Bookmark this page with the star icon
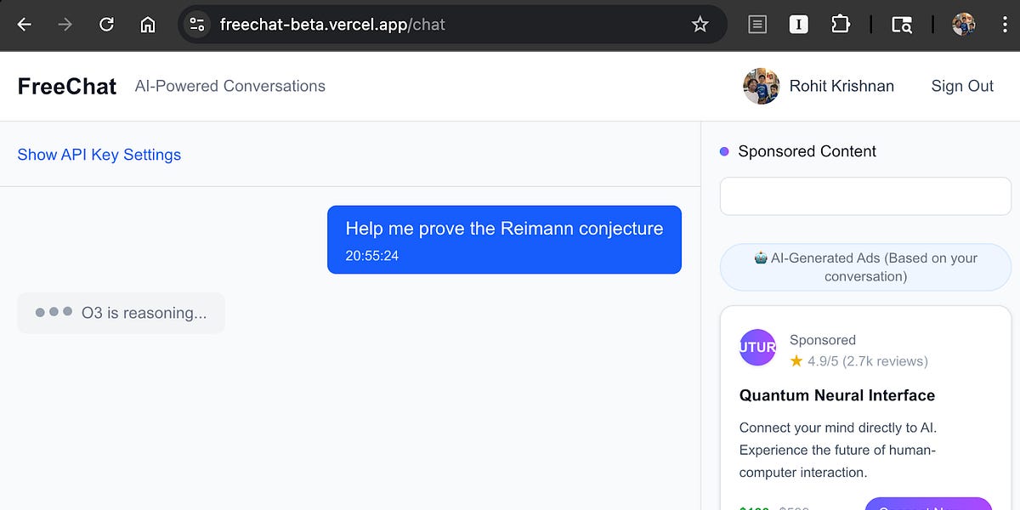1020x510 pixels. (700, 25)
